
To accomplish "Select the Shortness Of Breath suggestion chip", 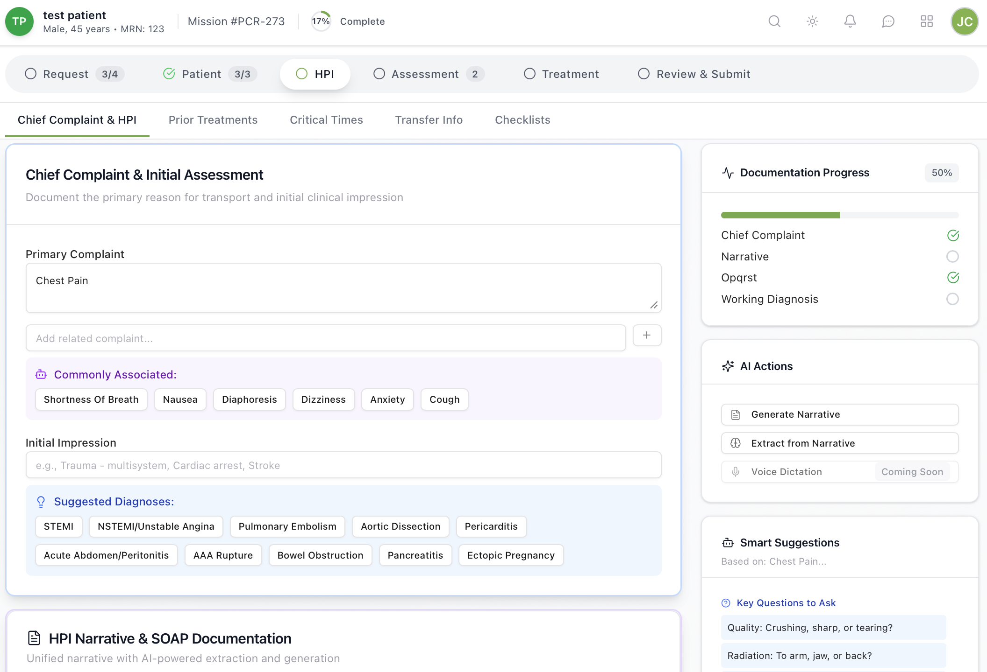I will pyautogui.click(x=91, y=399).
